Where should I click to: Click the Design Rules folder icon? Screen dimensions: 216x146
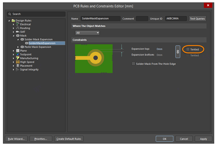(13, 21)
